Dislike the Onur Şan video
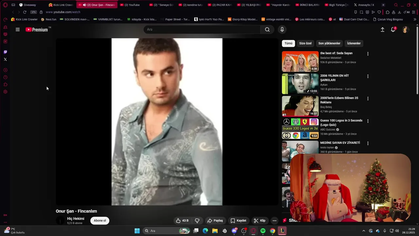The height and width of the screenshot is (236, 419). tap(197, 221)
